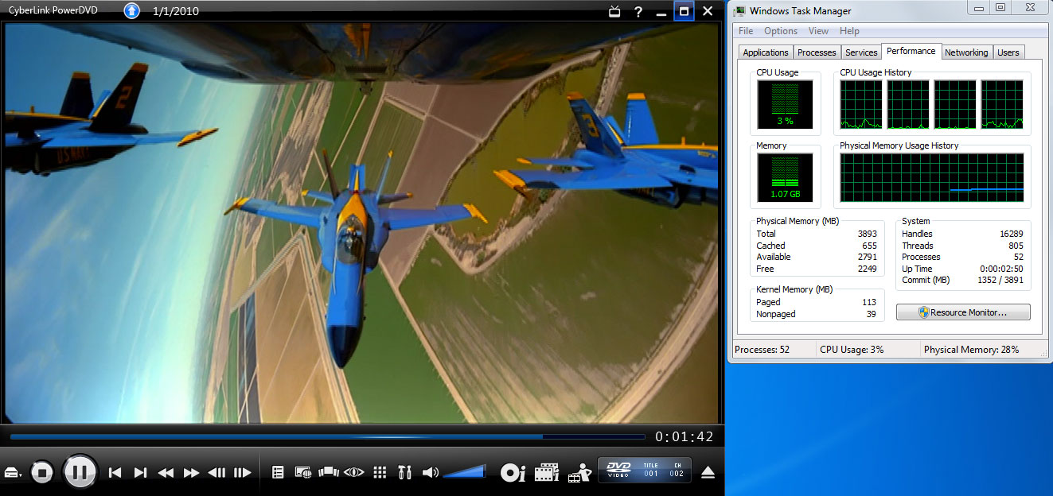
Task: Stop the DVD playback
Action: [x=41, y=472]
